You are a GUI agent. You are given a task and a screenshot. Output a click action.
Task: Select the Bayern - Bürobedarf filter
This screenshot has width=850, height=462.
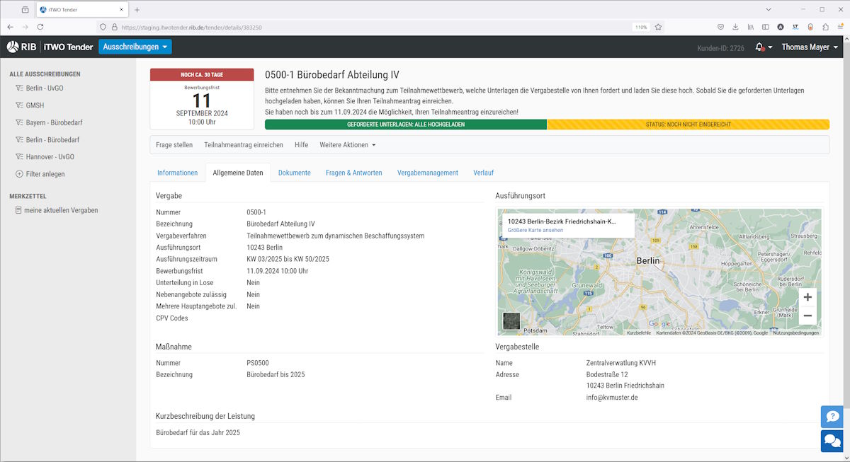pos(54,122)
